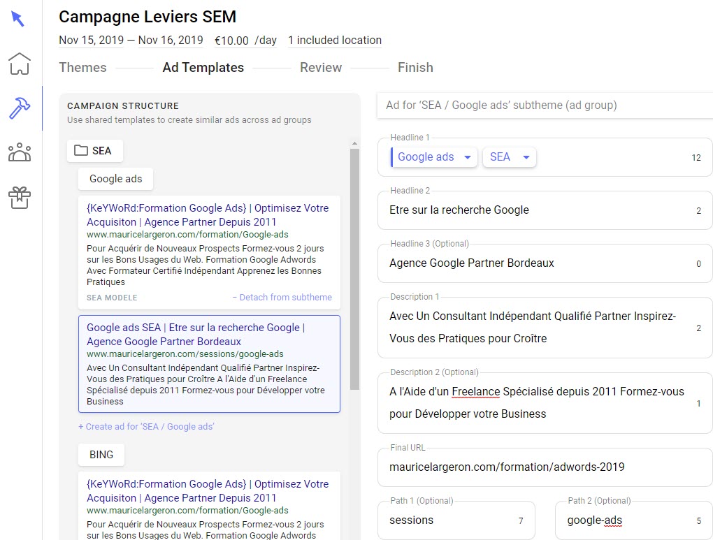
Task: Click the arrow logo icon in sidebar
Action: (17, 19)
